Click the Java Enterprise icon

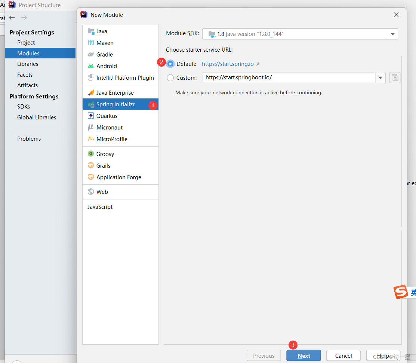click(x=91, y=92)
